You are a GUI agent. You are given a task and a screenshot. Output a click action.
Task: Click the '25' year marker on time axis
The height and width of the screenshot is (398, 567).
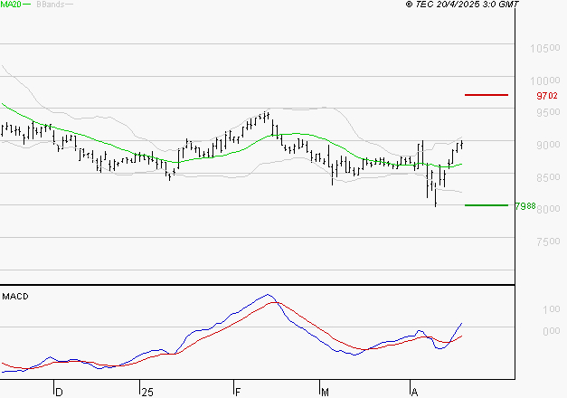[x=147, y=392]
